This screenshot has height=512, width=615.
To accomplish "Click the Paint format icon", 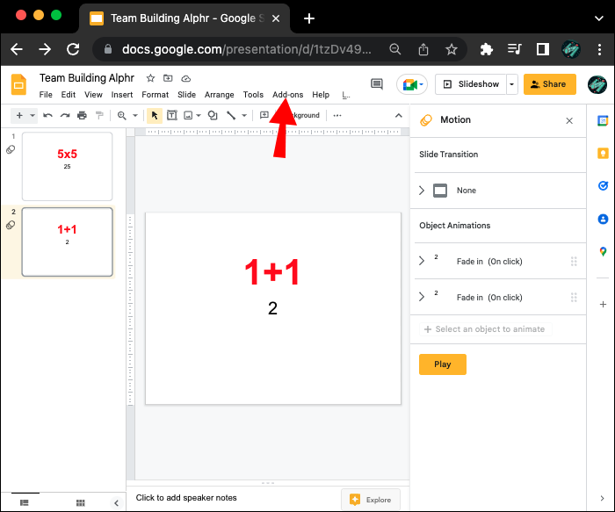I will pyautogui.click(x=99, y=115).
